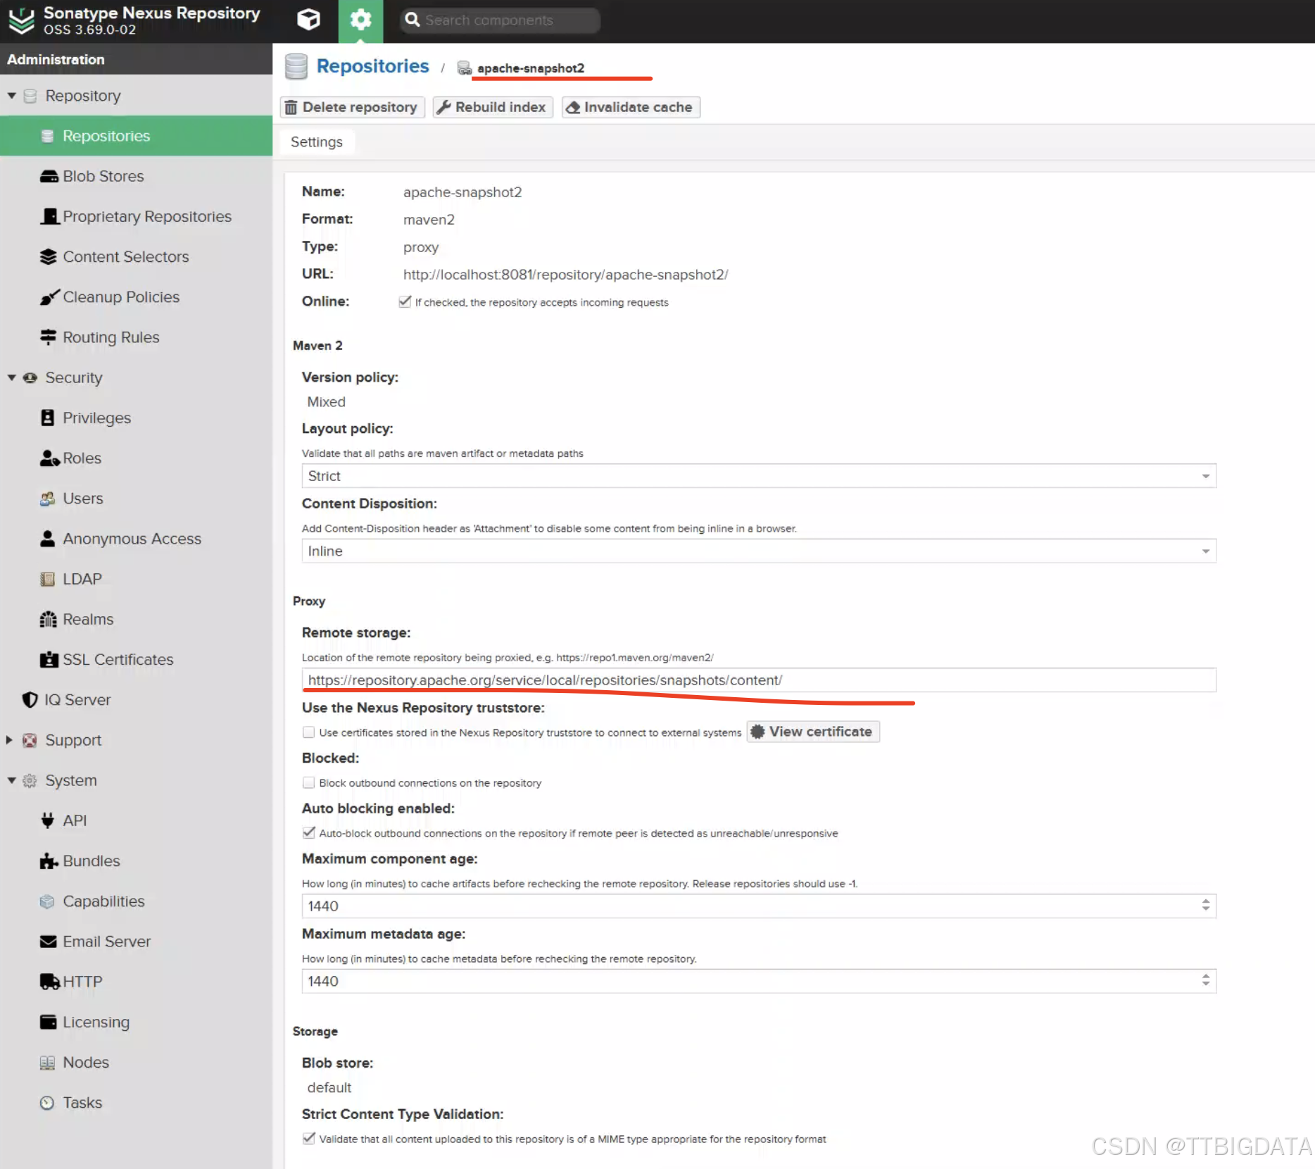This screenshot has height=1169, width=1315.
Task: Click the 'proxy' type value
Action: 421,248
